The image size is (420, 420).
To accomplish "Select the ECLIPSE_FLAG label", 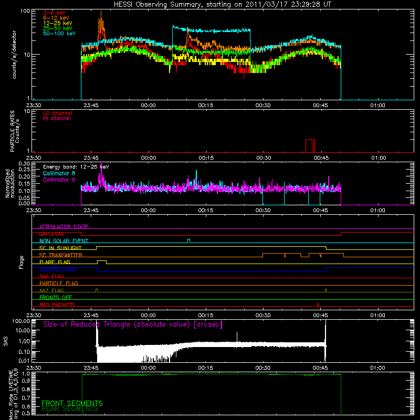I will (x=57, y=269).
